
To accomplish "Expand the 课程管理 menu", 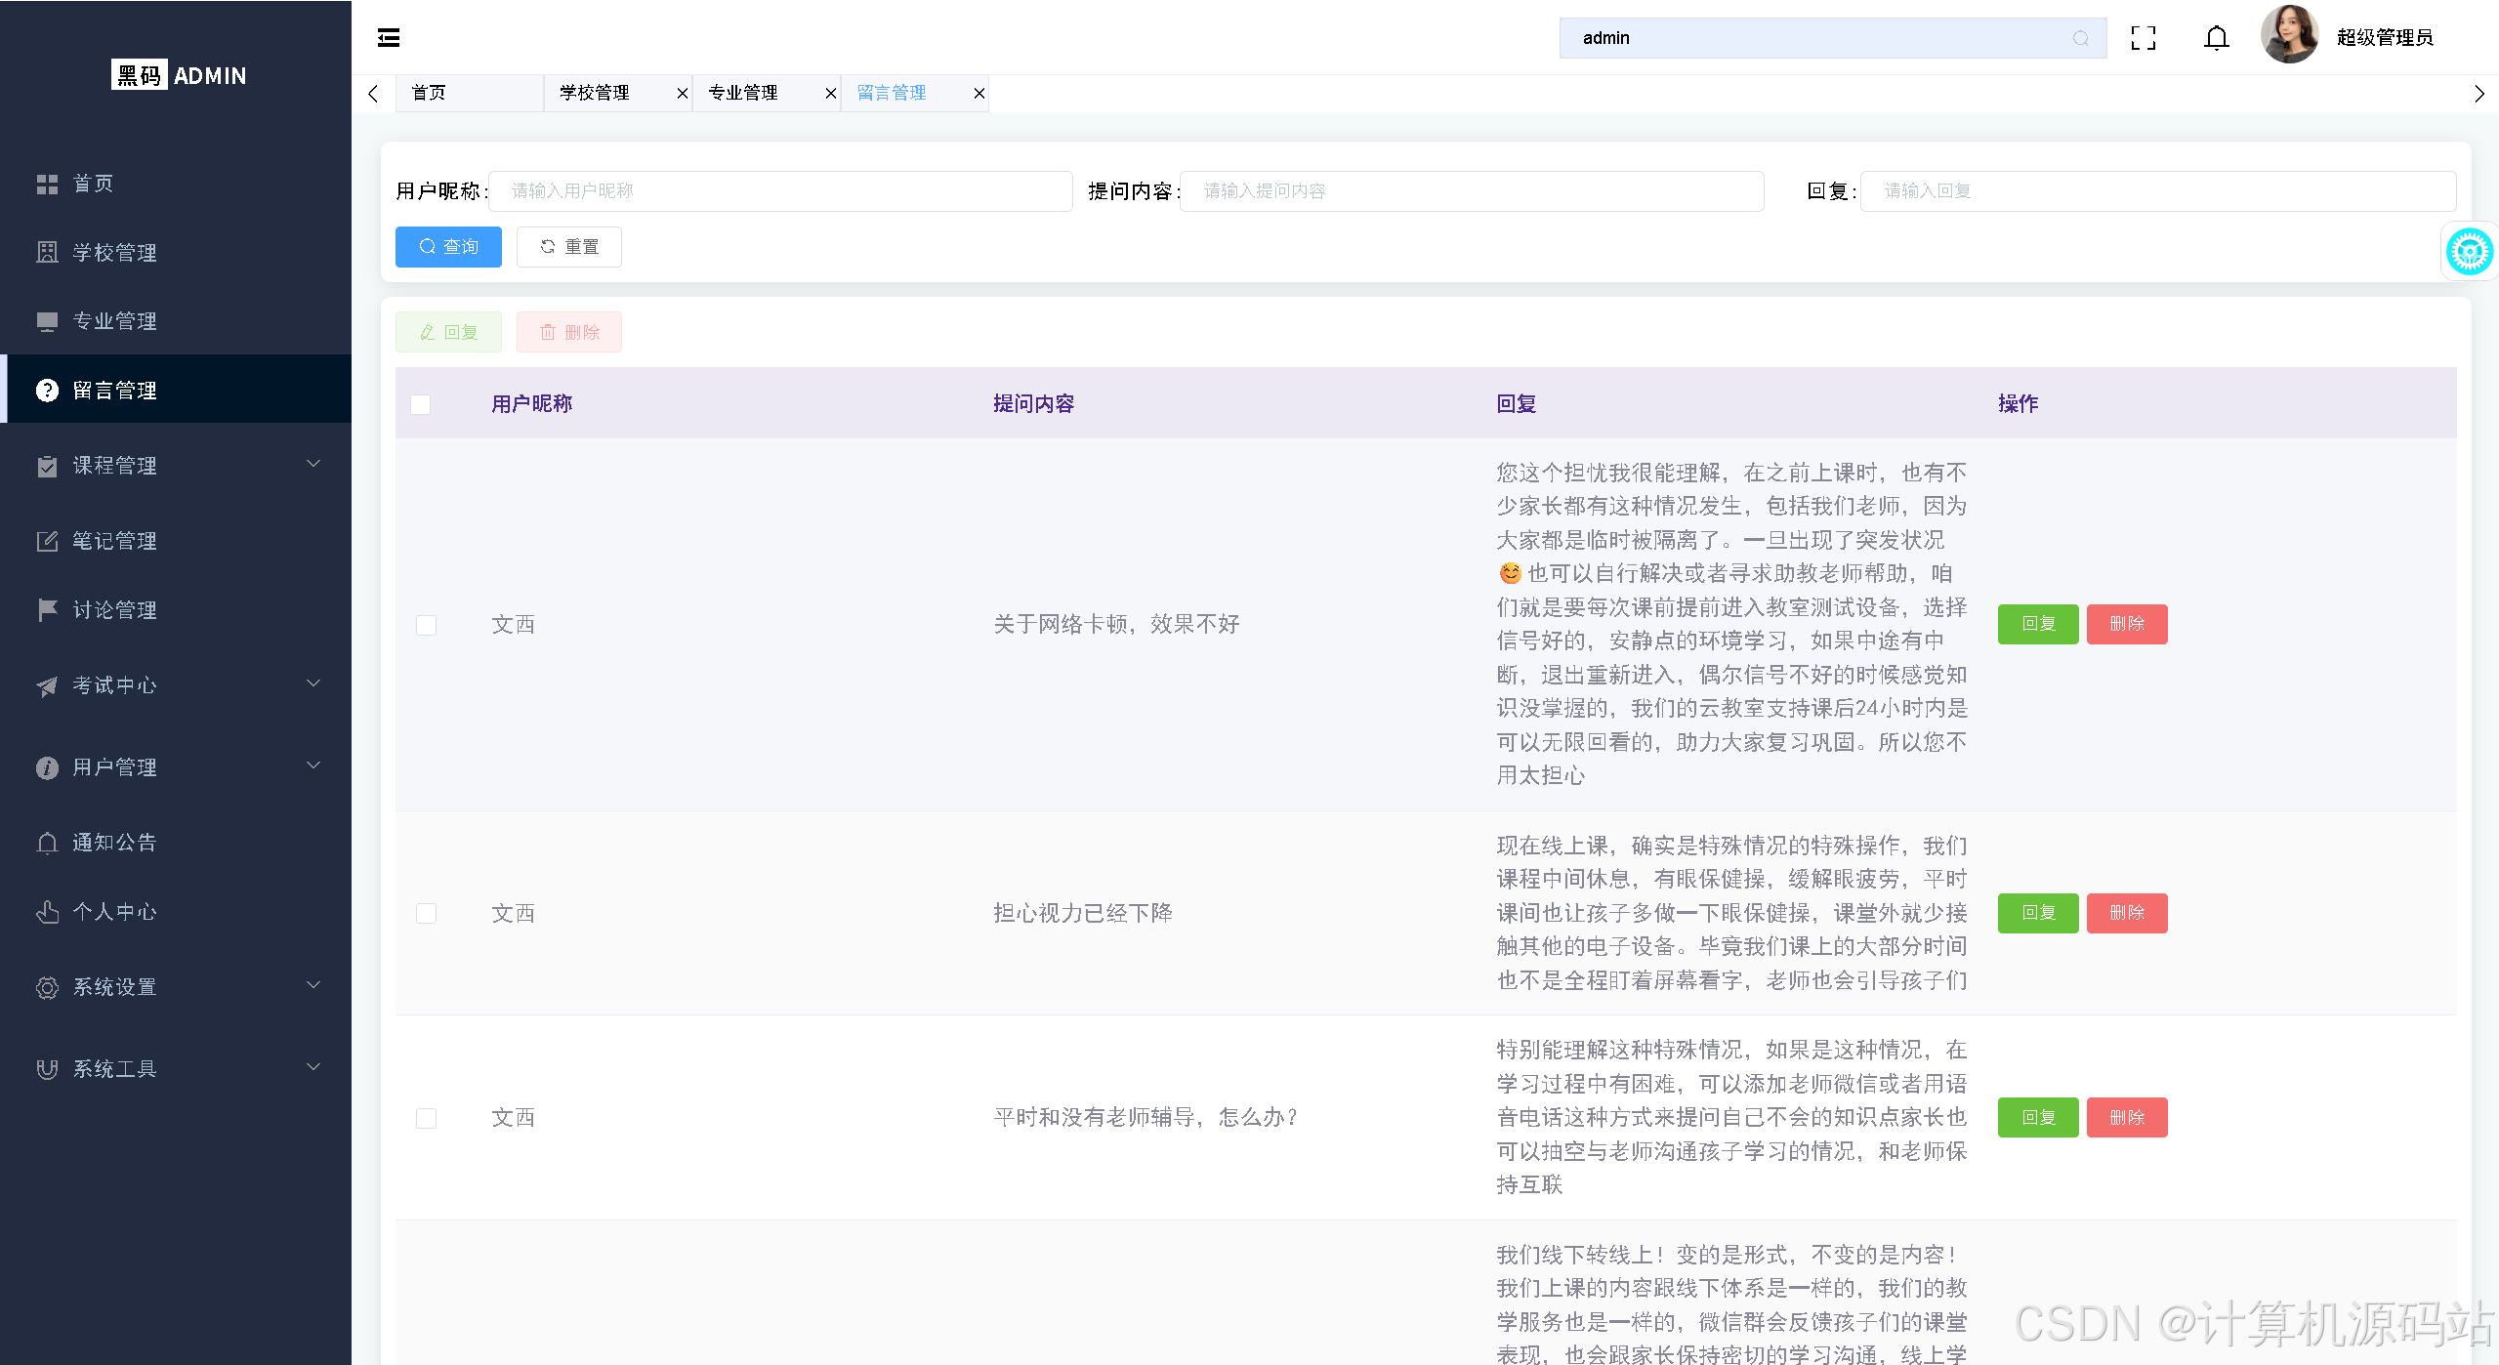I will (114, 466).
